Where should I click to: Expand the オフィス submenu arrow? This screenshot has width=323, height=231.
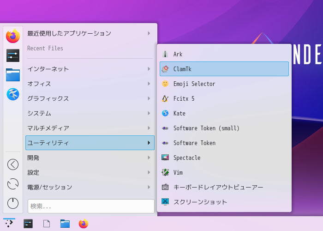(x=149, y=84)
